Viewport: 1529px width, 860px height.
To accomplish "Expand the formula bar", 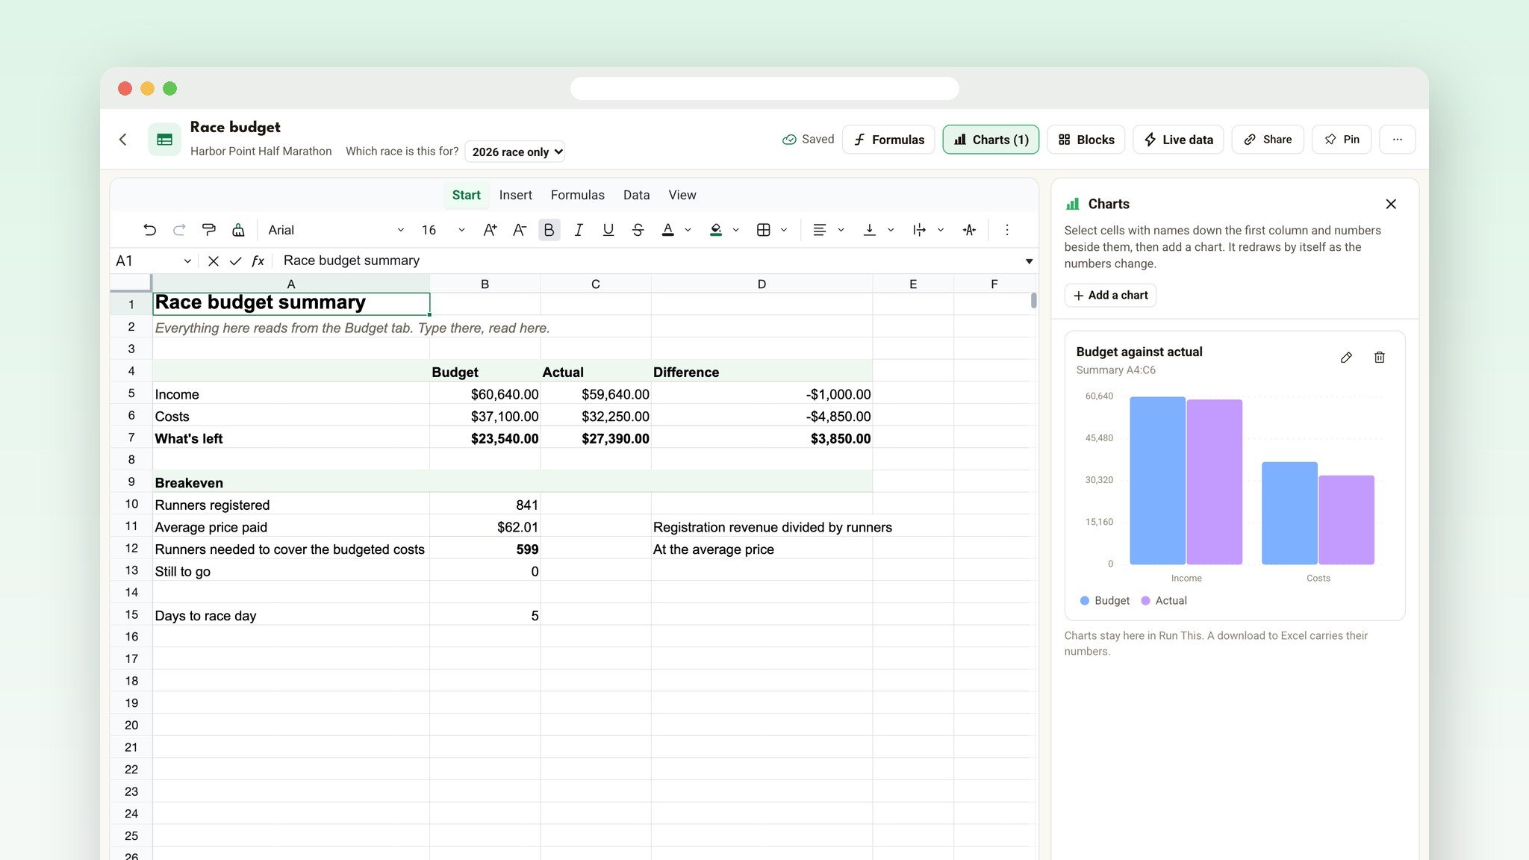I will (x=1029, y=261).
